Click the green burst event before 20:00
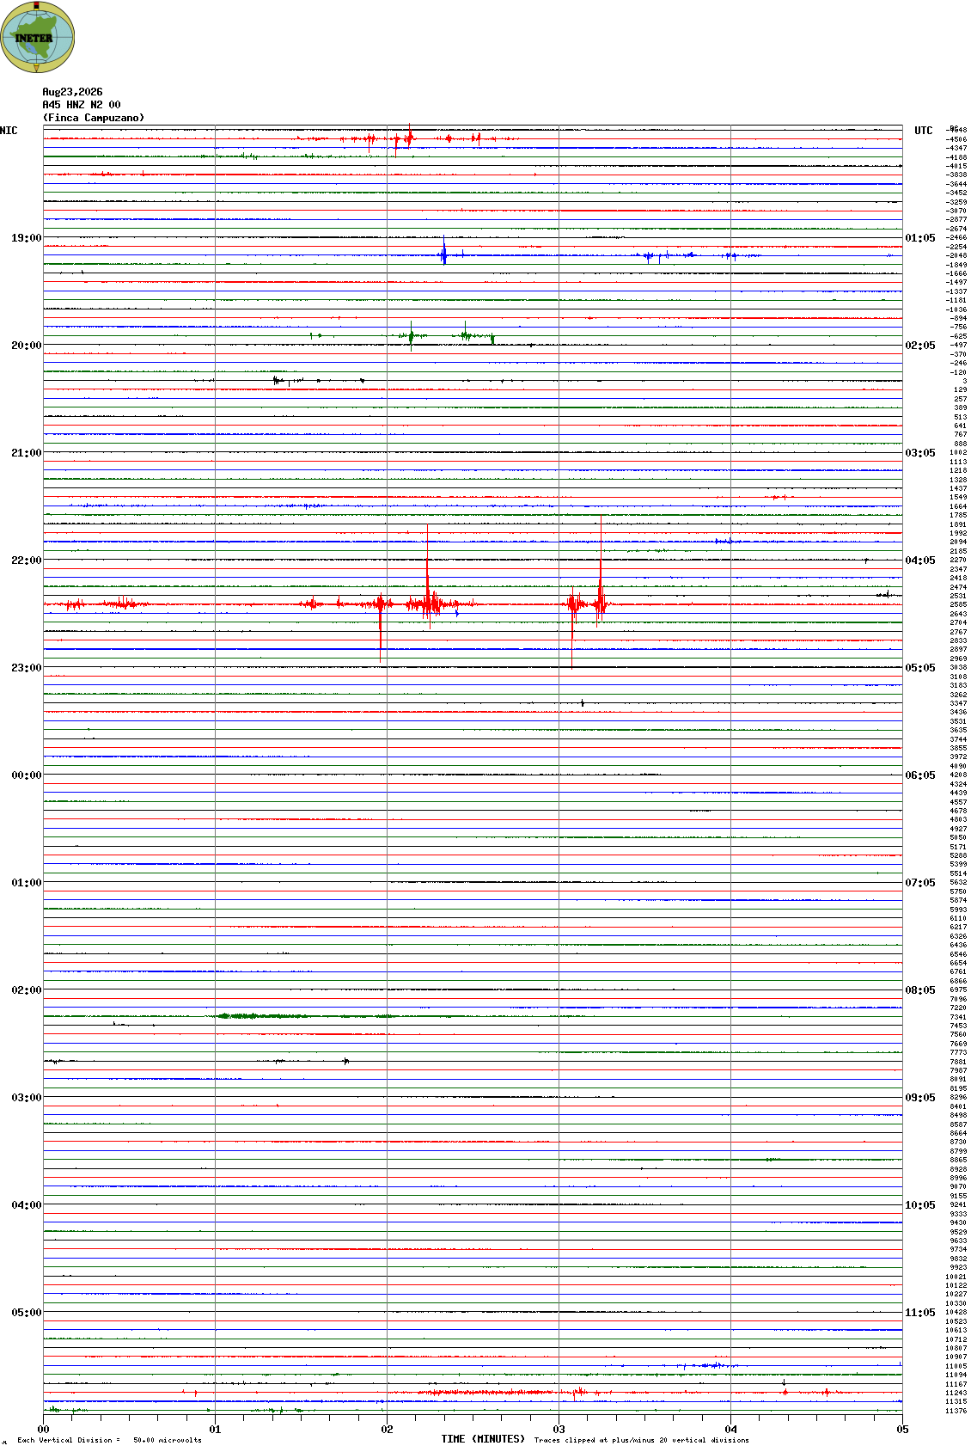Image resolution: width=971 pixels, height=1452 pixels. click(x=412, y=335)
